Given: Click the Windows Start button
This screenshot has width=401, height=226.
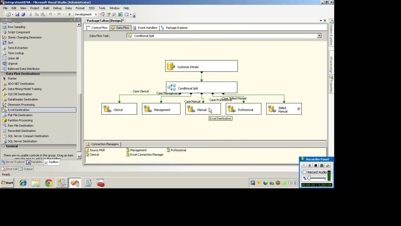Looking at the screenshot, I should pyautogui.click(x=7, y=183).
